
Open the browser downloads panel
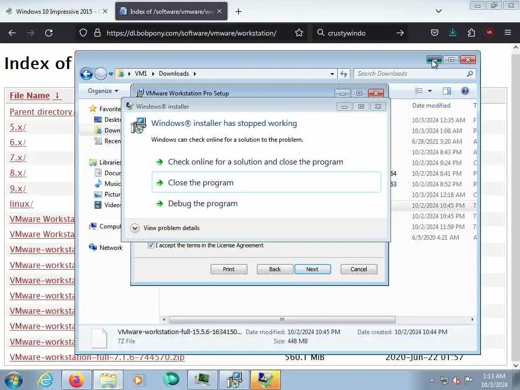click(452, 33)
